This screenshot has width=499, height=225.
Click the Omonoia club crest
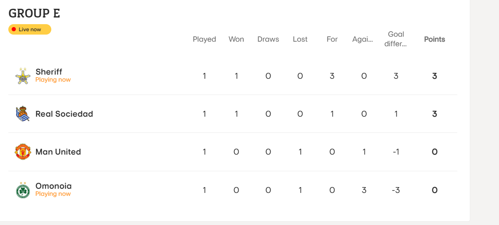point(23,190)
